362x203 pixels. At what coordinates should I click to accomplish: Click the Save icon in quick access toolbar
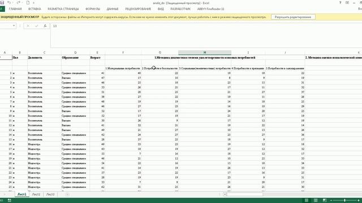(2, 2)
